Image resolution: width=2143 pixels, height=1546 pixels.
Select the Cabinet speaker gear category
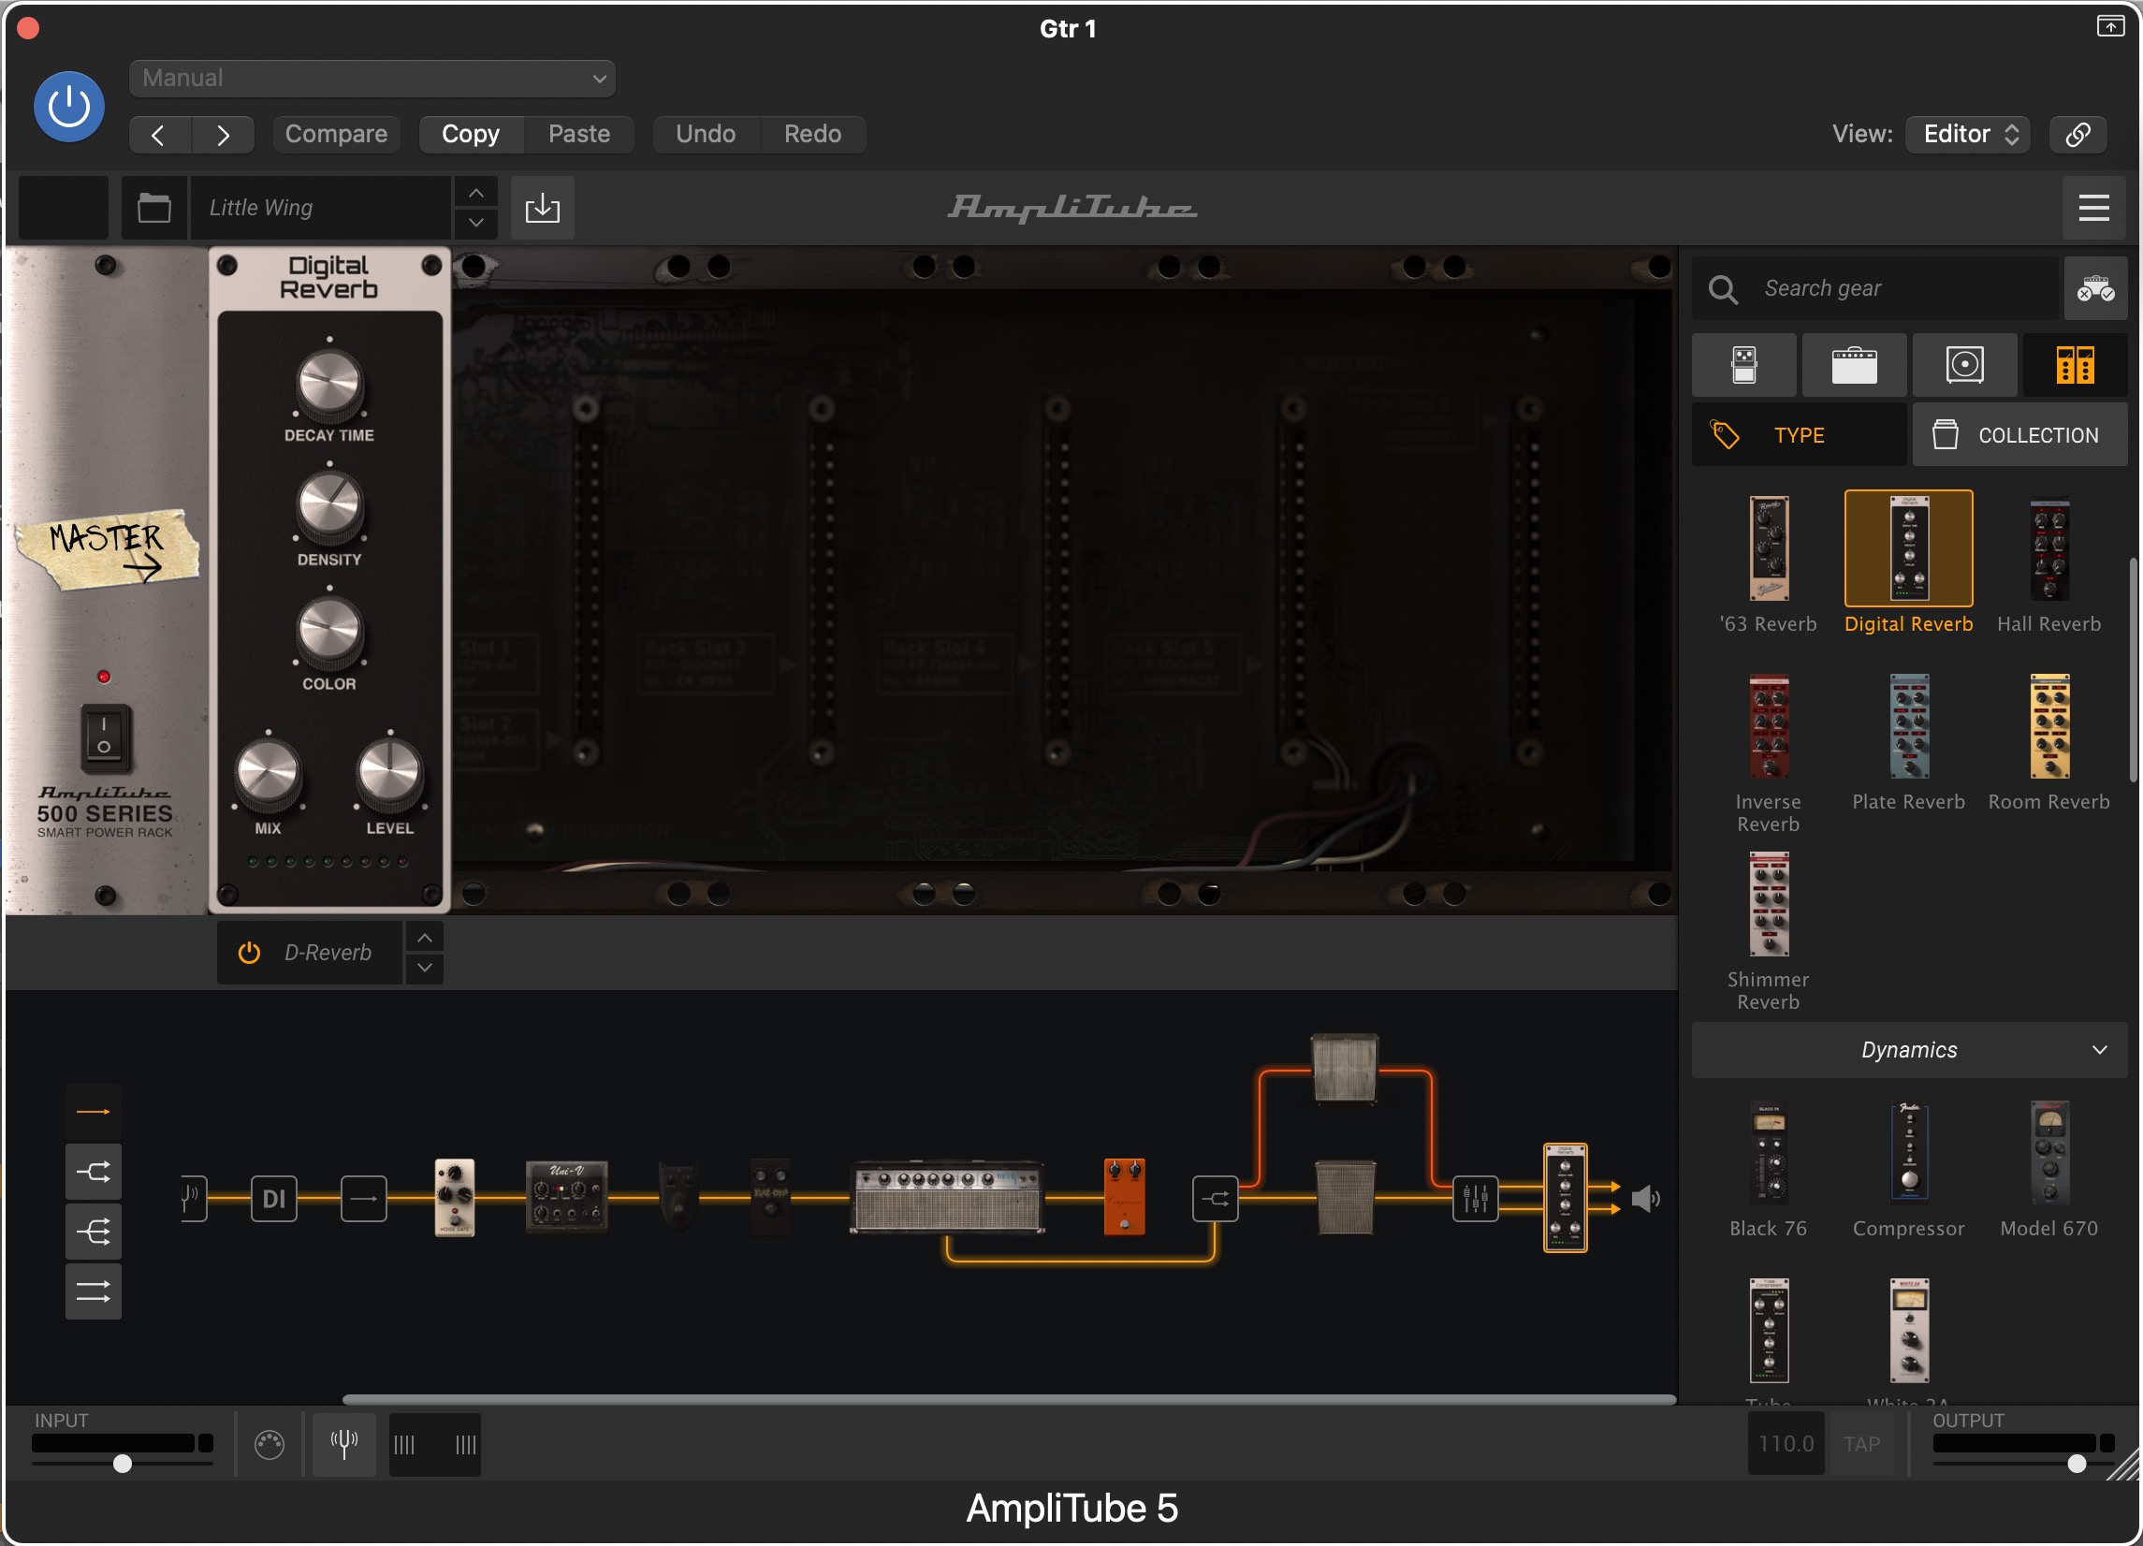1965,366
